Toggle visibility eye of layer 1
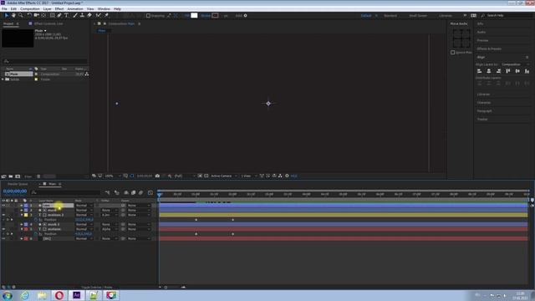Viewport: 535px width, 301px height. [x=3, y=206]
